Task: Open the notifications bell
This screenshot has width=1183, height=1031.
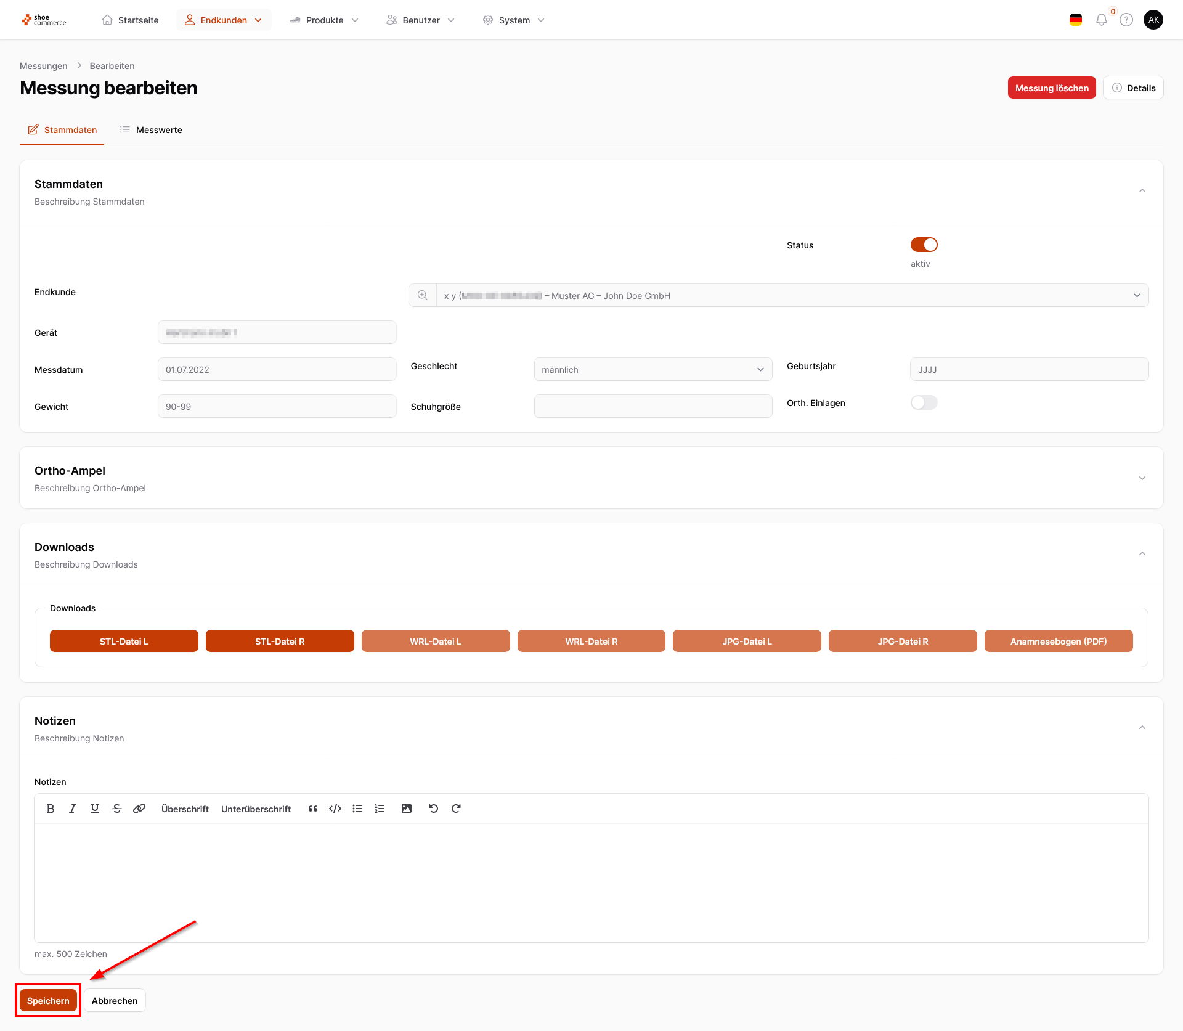Action: coord(1101,20)
